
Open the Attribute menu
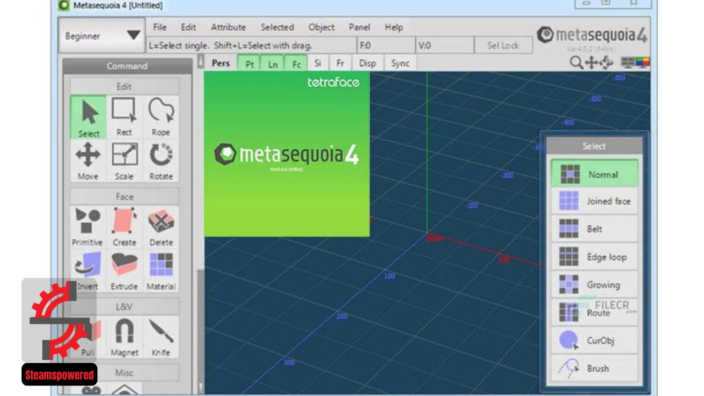(228, 27)
